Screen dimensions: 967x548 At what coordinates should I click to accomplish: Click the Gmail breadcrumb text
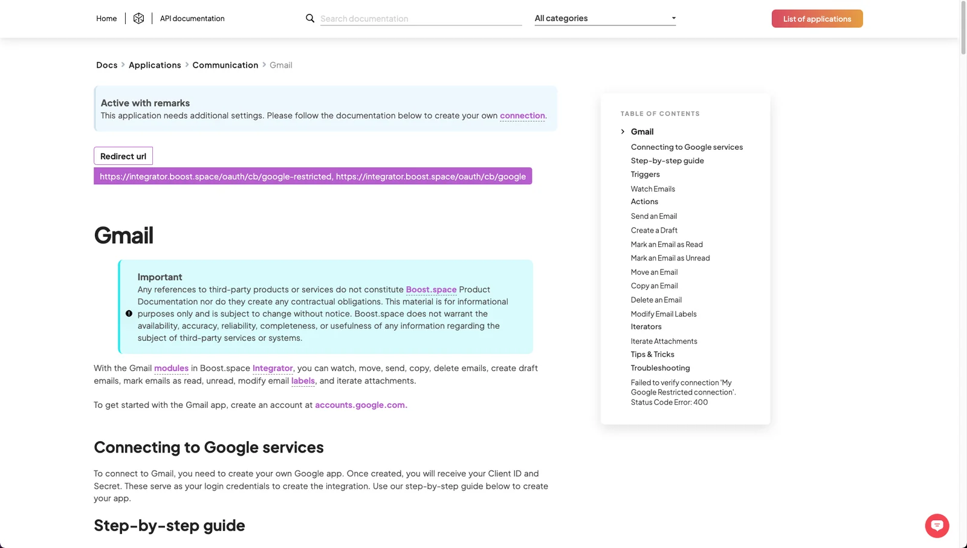point(281,65)
